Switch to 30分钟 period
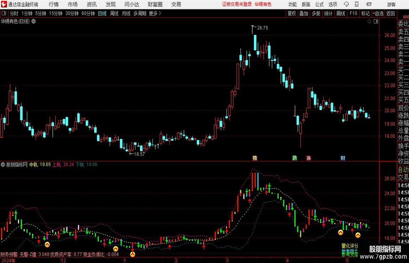 coord(72,13)
